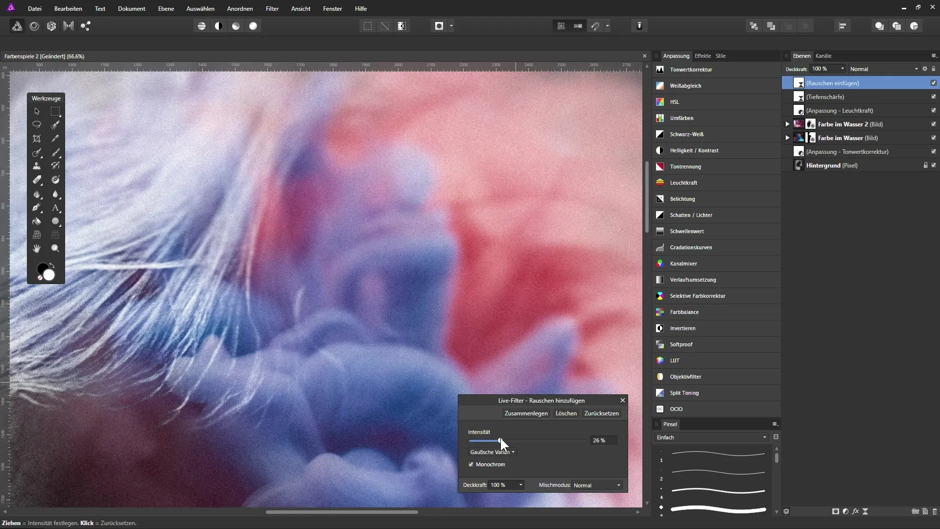Switch to the Develop Persona
The image size is (940, 529).
click(x=51, y=26)
